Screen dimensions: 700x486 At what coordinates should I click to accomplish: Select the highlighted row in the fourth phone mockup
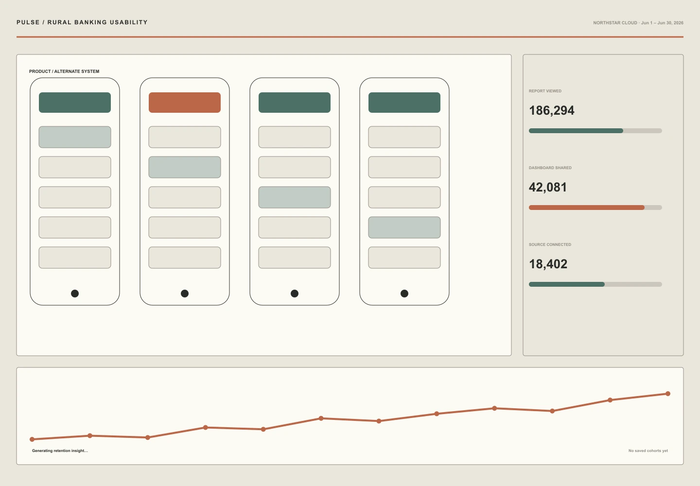pos(404,227)
